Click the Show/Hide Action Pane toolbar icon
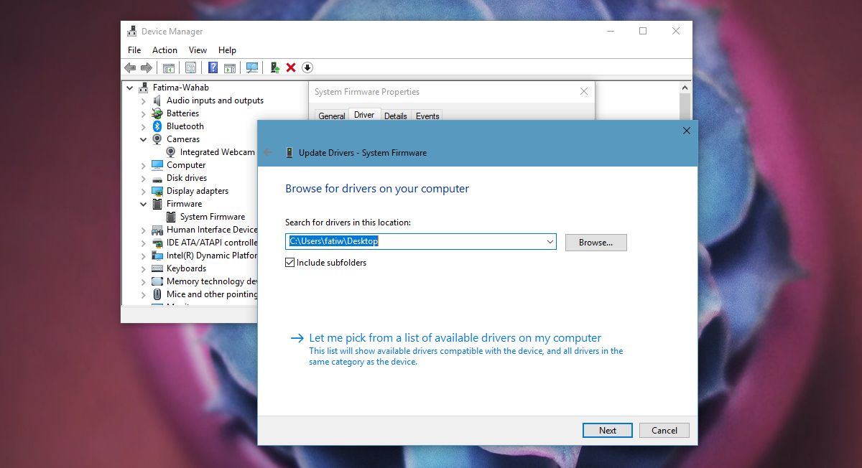 (x=230, y=67)
